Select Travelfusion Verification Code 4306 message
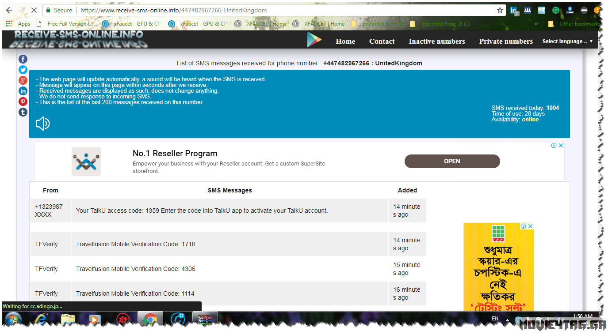 230,269
